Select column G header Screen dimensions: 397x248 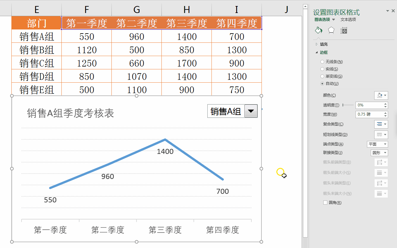tap(137, 10)
